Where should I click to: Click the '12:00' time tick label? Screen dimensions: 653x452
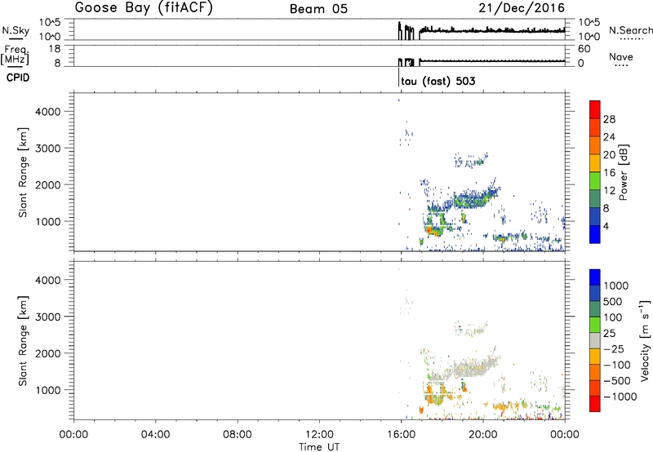pos(319,435)
